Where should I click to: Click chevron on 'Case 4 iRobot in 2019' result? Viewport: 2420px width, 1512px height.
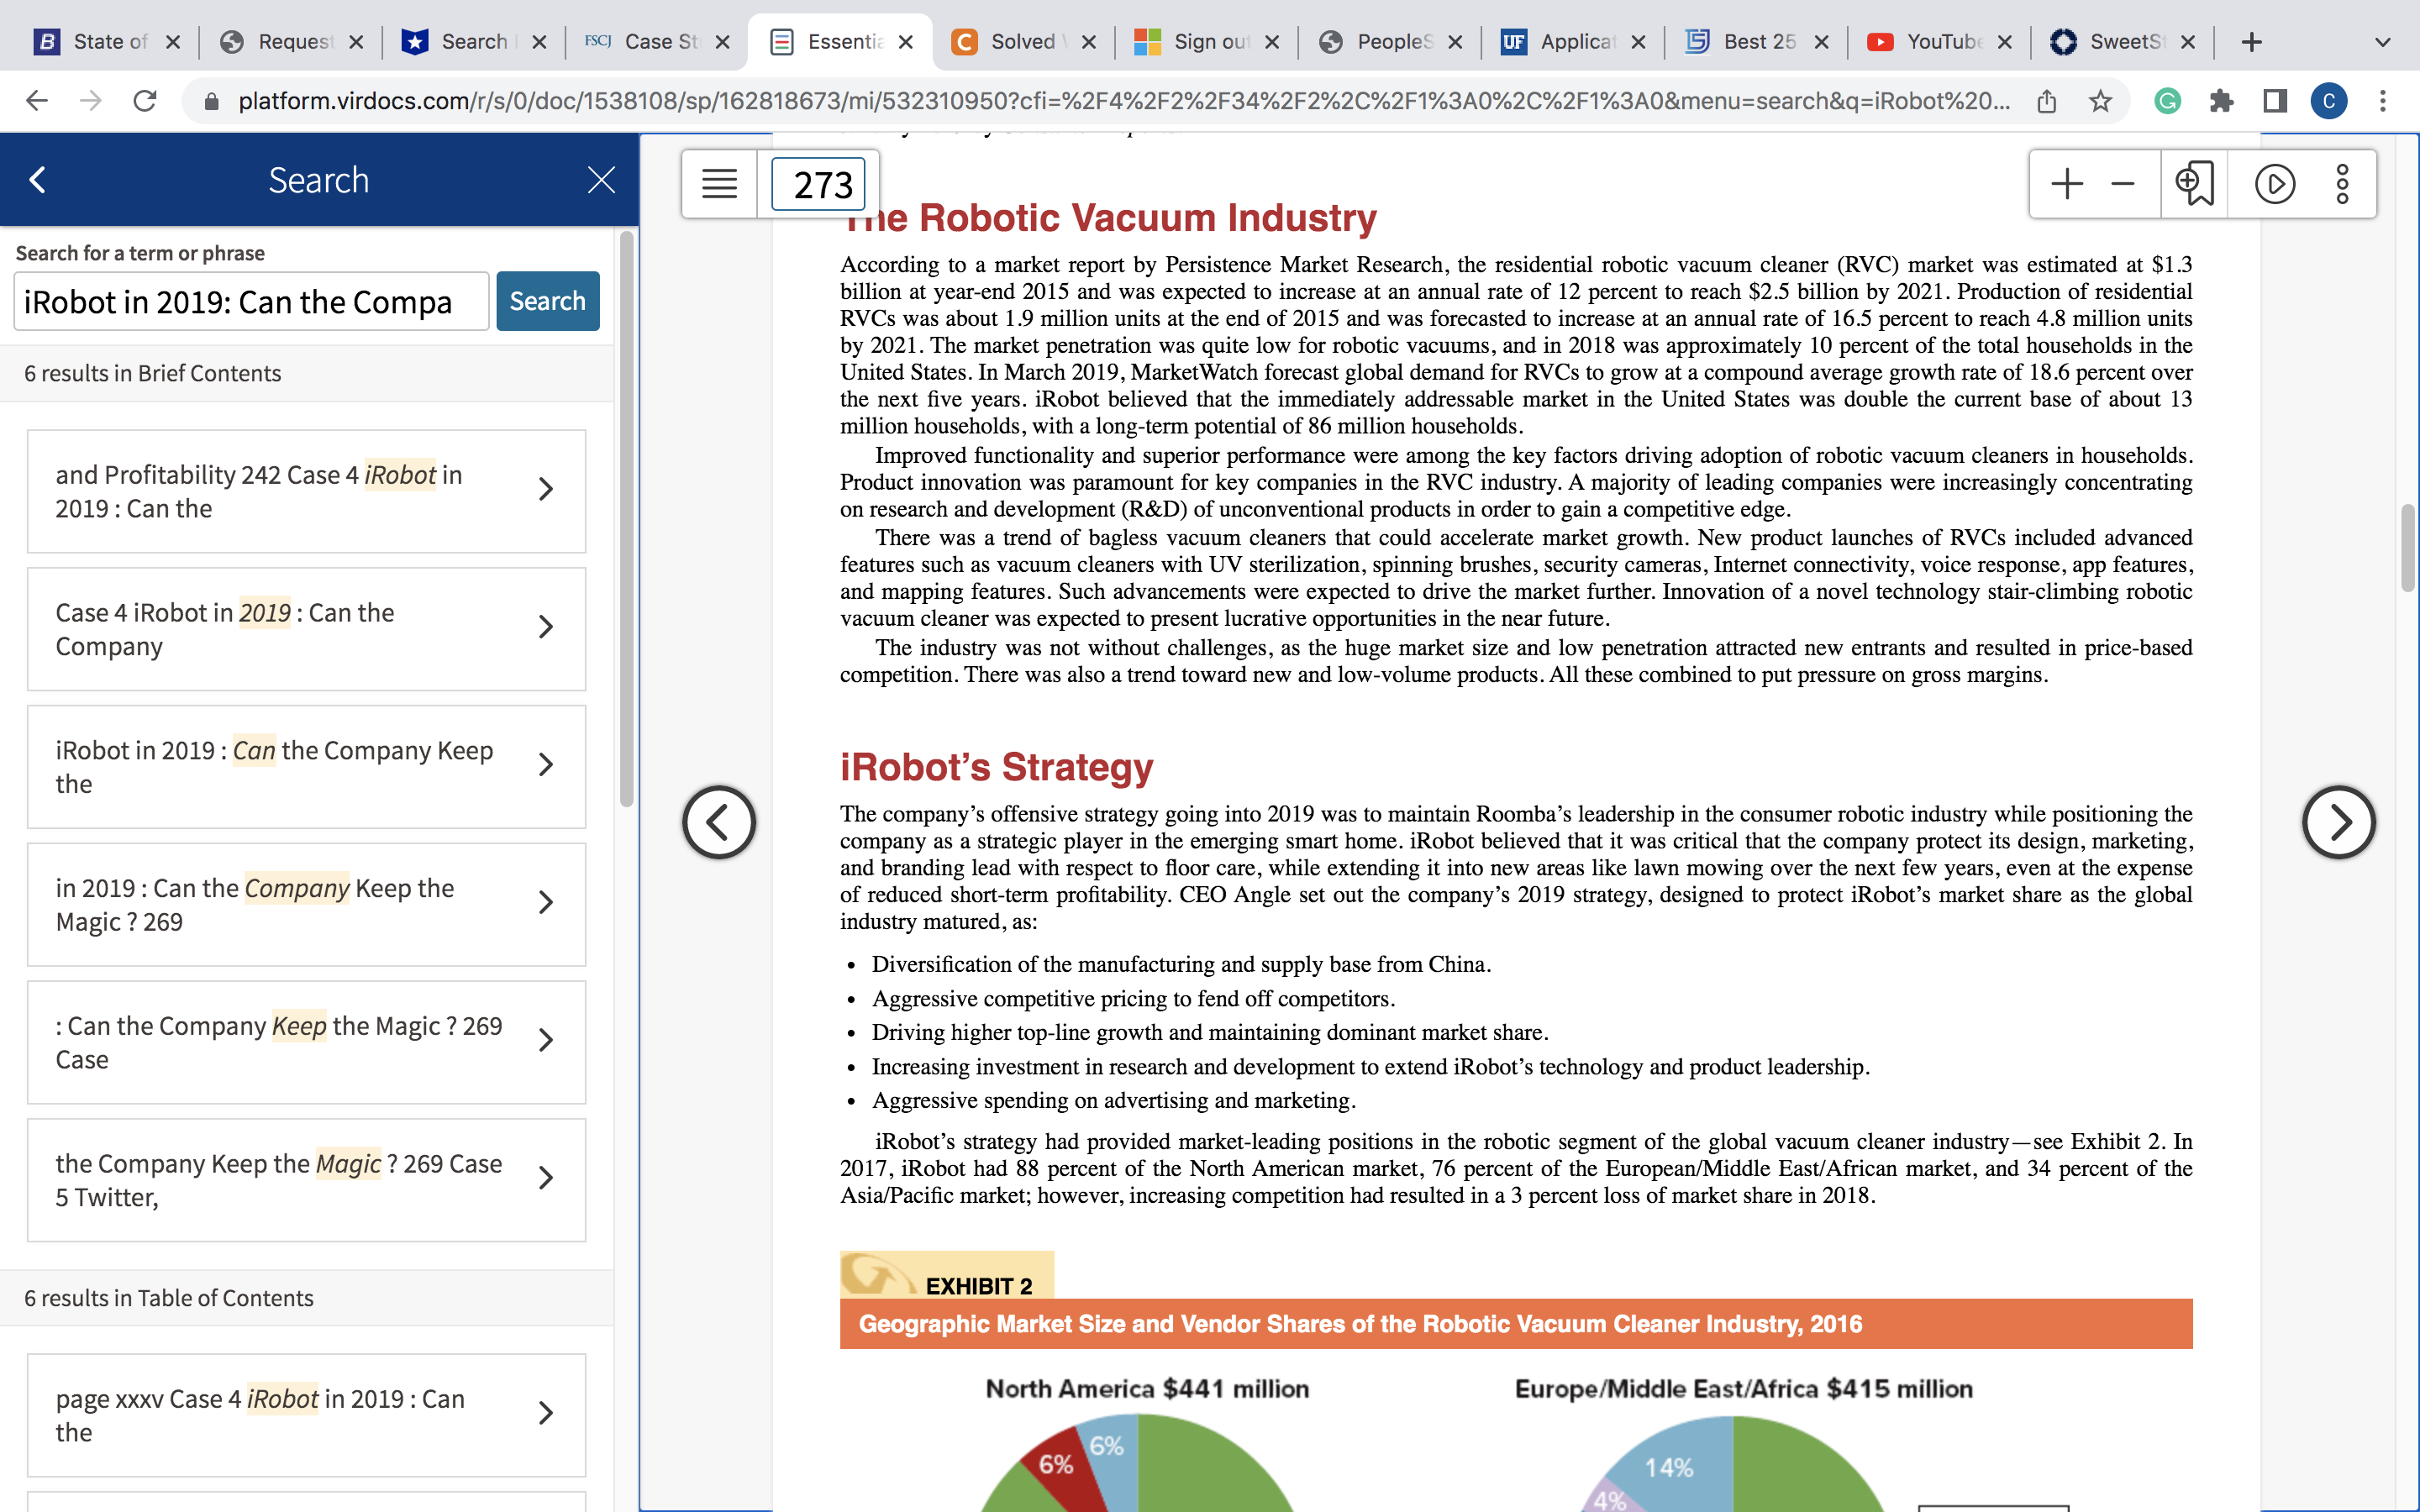[545, 627]
